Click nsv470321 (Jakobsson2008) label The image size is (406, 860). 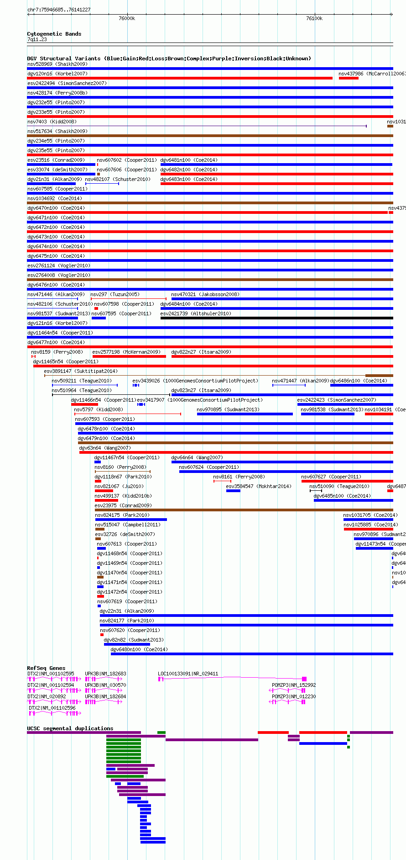[205, 294]
